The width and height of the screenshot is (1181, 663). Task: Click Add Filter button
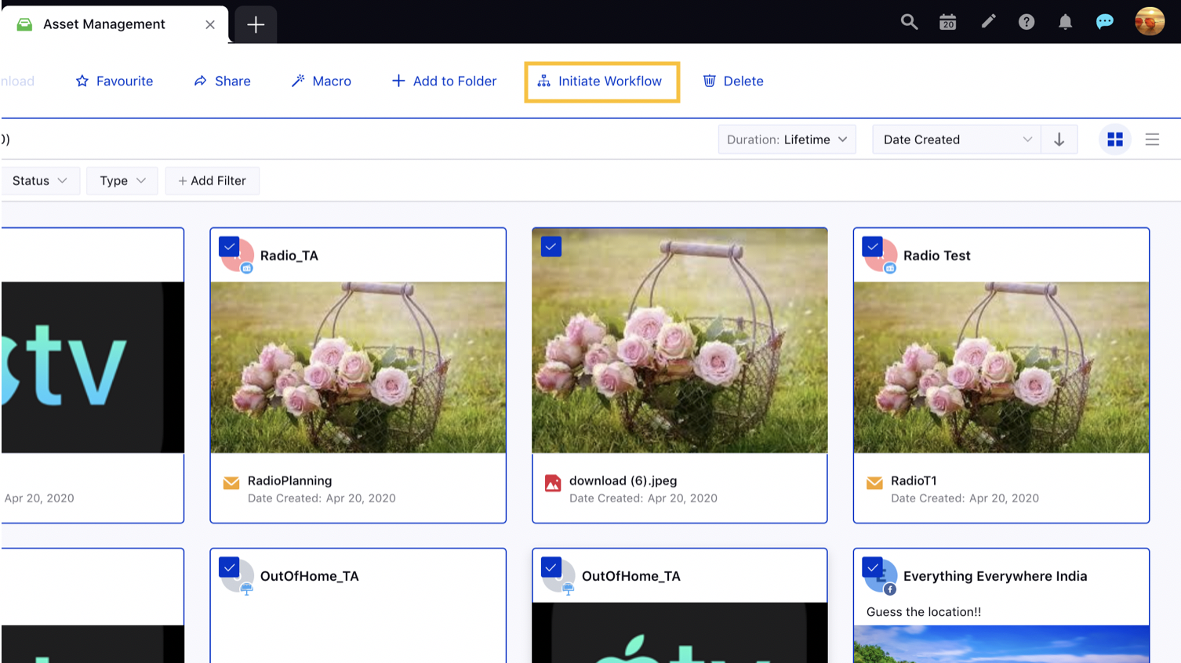[x=212, y=180]
